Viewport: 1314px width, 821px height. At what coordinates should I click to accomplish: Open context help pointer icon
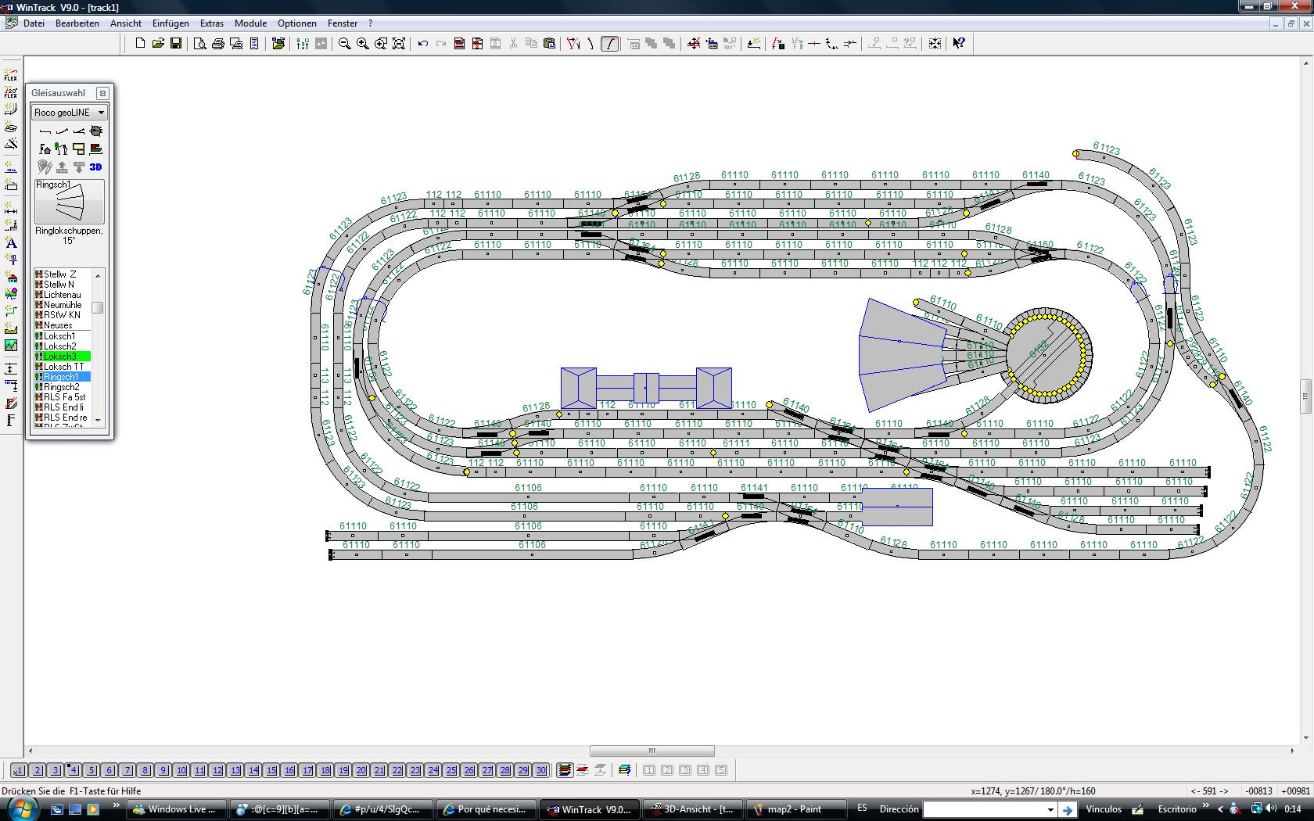[x=959, y=43]
